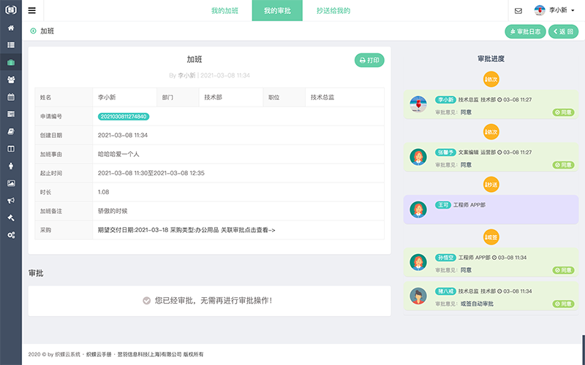Screen dimensions: 585x365
Task: Click 张馨予 avatar in approval progress
Action: click(418, 157)
